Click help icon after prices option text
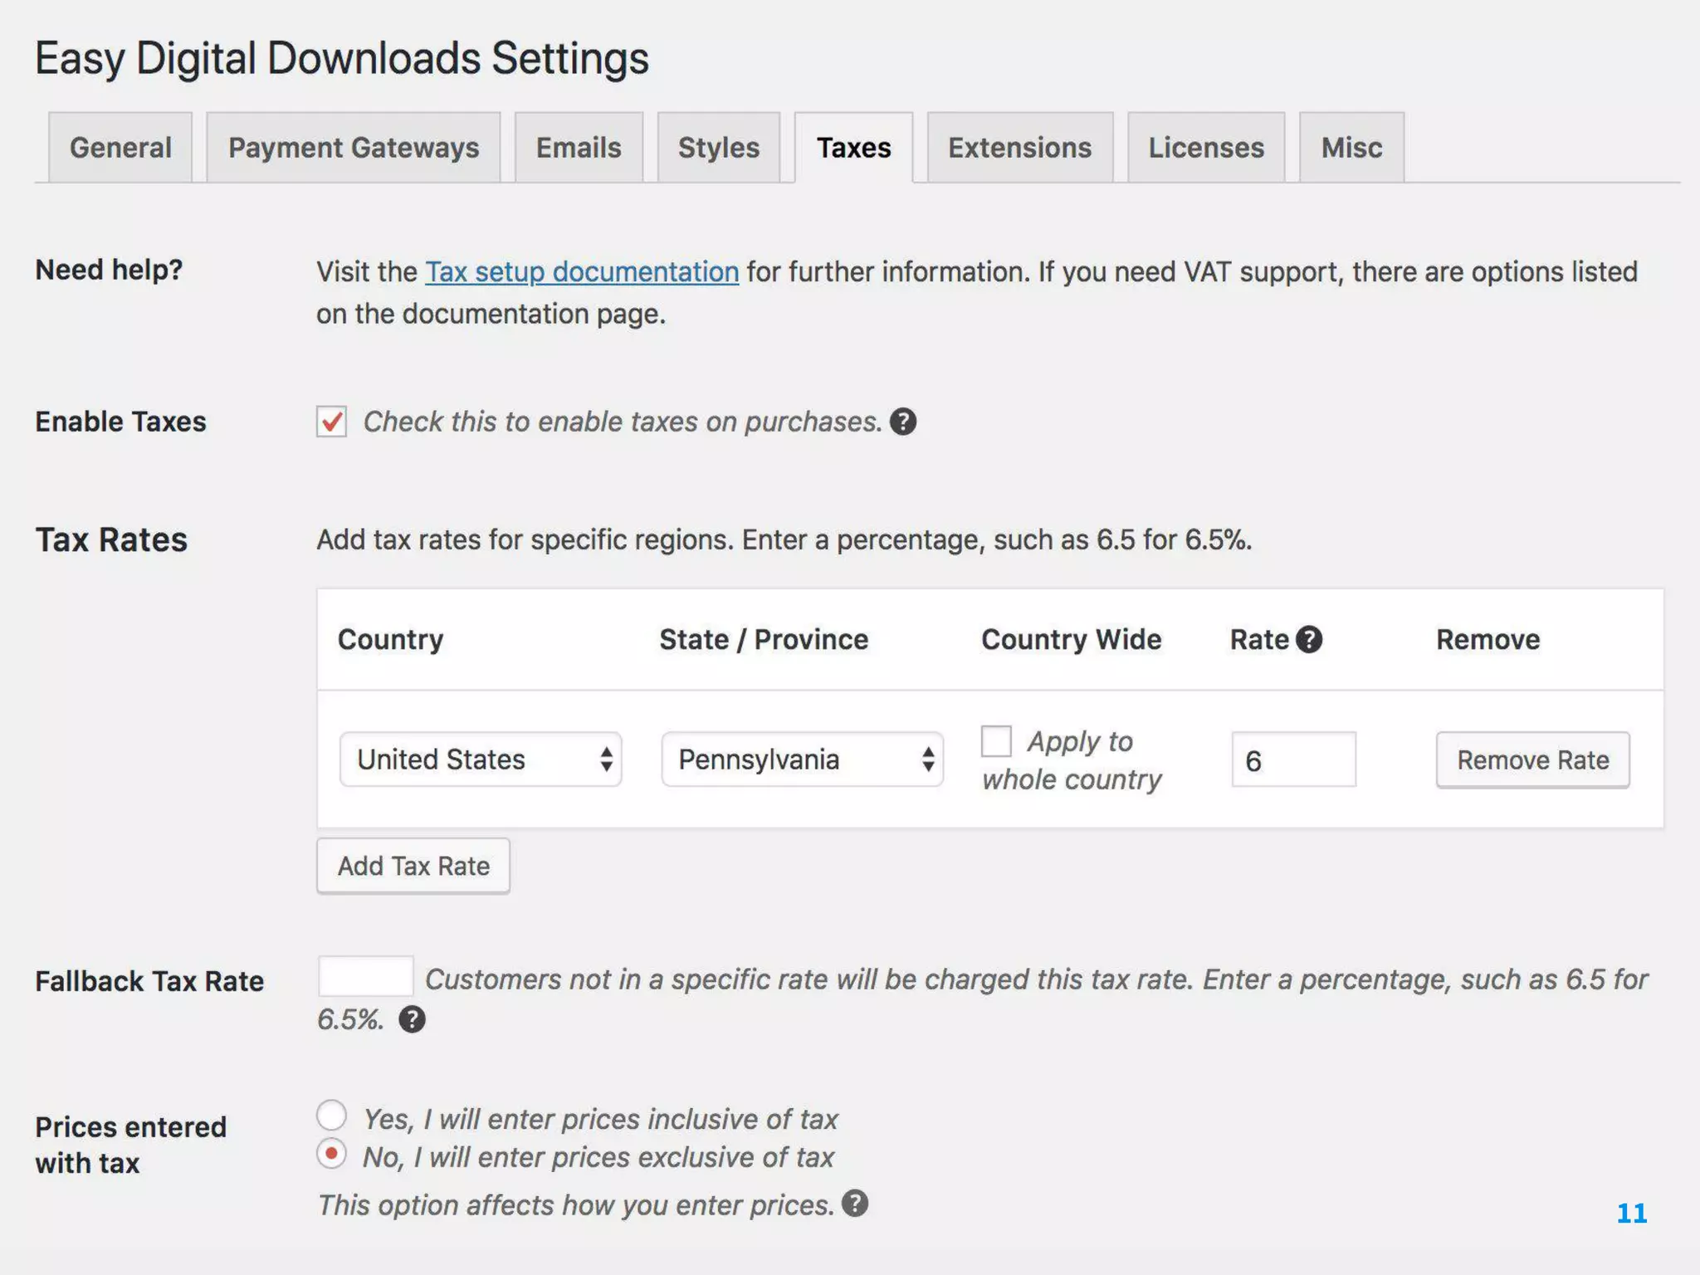 tap(854, 1203)
